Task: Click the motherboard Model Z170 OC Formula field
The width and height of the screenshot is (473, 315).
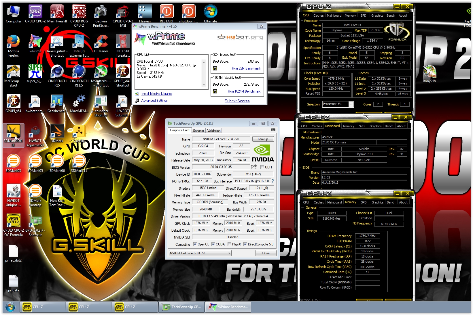Action: pos(349,142)
